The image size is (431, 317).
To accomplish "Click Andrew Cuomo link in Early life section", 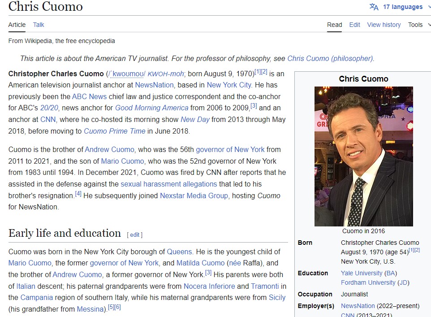I will tap(77, 274).
